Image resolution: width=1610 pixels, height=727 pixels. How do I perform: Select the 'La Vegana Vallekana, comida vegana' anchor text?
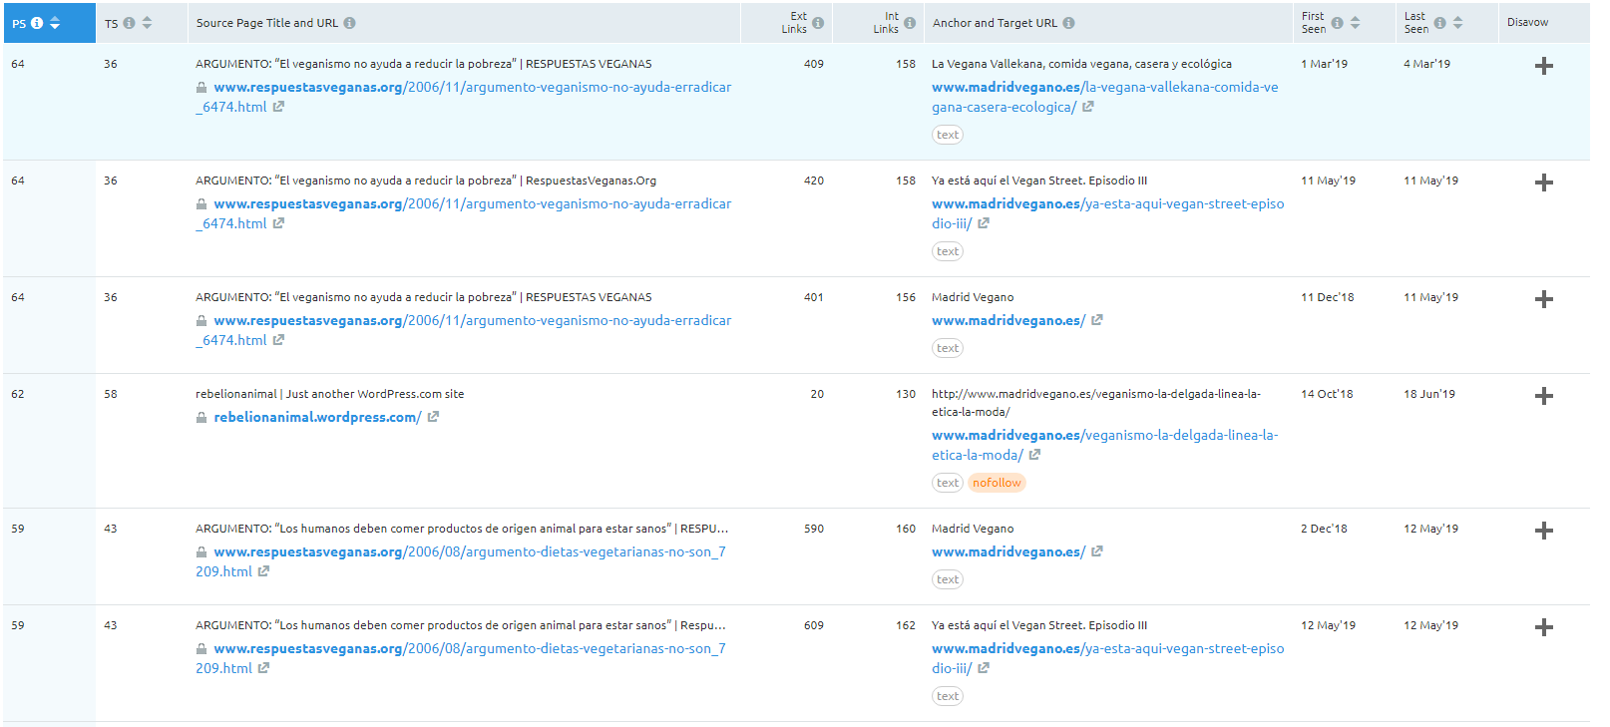1081,64
